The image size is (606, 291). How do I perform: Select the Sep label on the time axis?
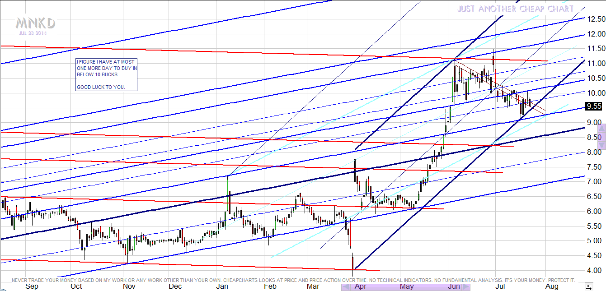pos(32,286)
